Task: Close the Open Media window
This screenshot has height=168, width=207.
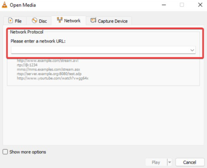Action: [x=200, y=5]
